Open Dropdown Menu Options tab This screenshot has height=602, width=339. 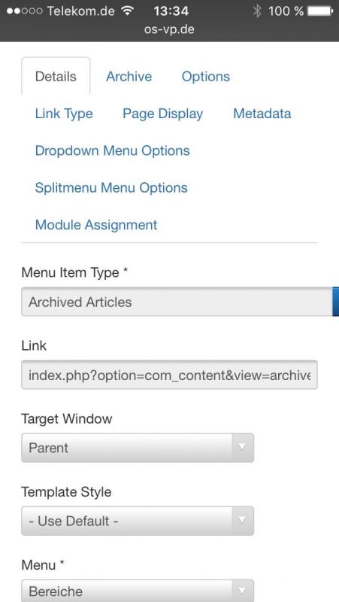point(112,150)
